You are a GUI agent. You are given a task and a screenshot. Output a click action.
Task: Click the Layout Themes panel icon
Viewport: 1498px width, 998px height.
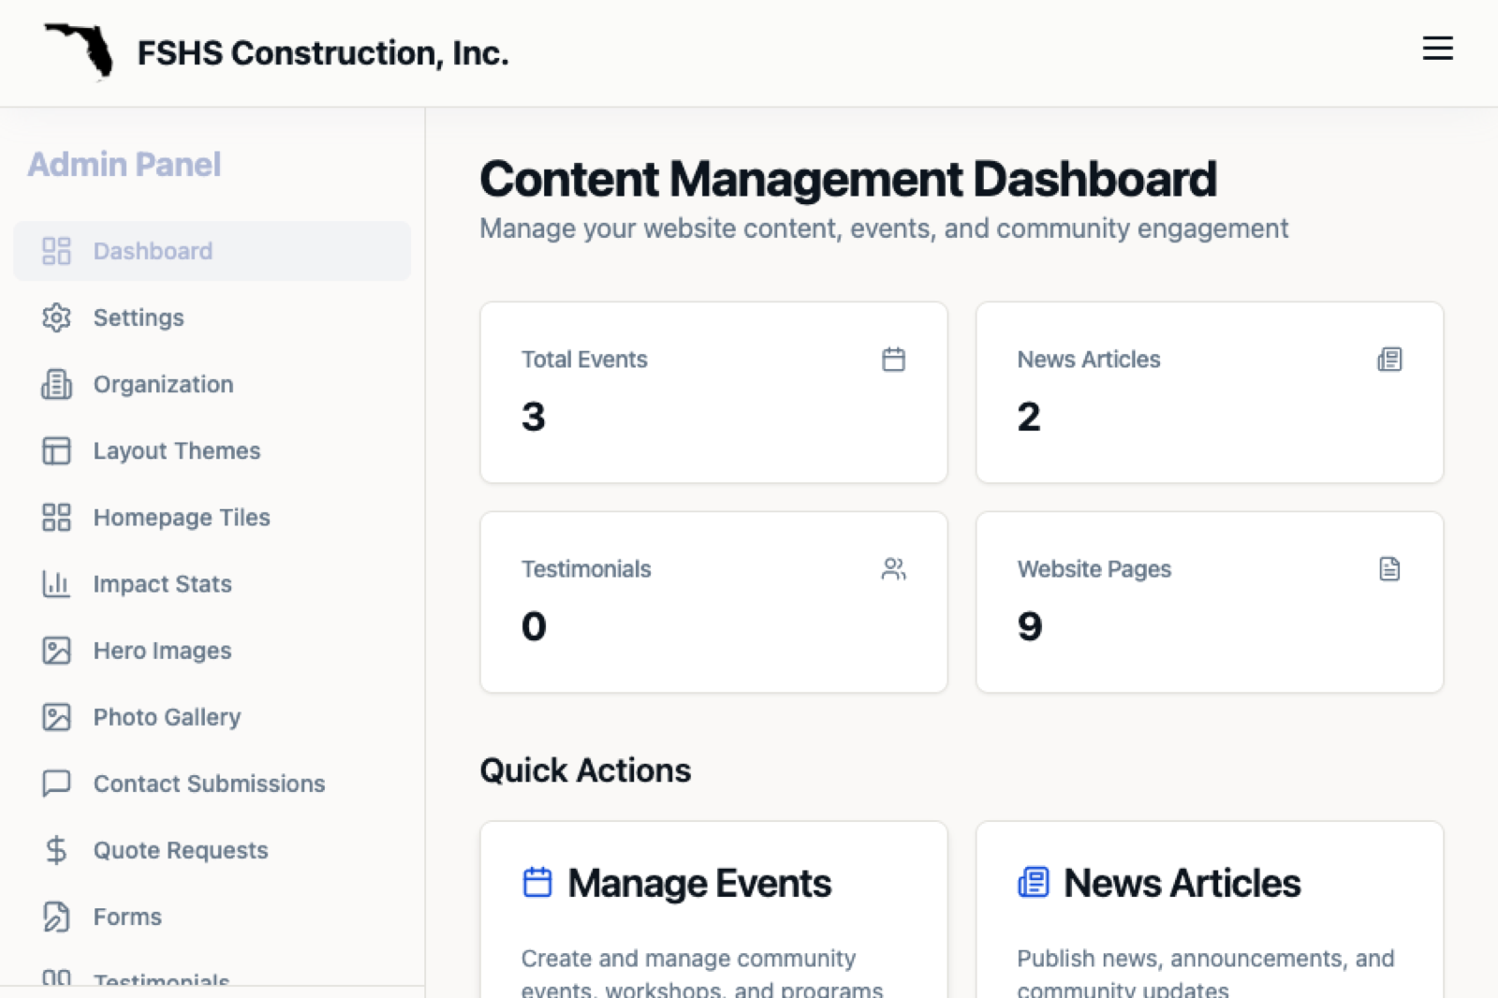click(x=56, y=450)
